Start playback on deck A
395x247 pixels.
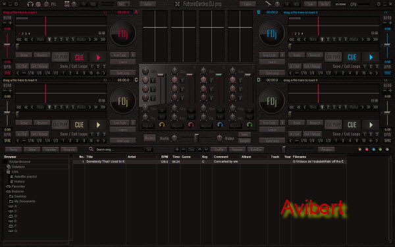(98, 57)
